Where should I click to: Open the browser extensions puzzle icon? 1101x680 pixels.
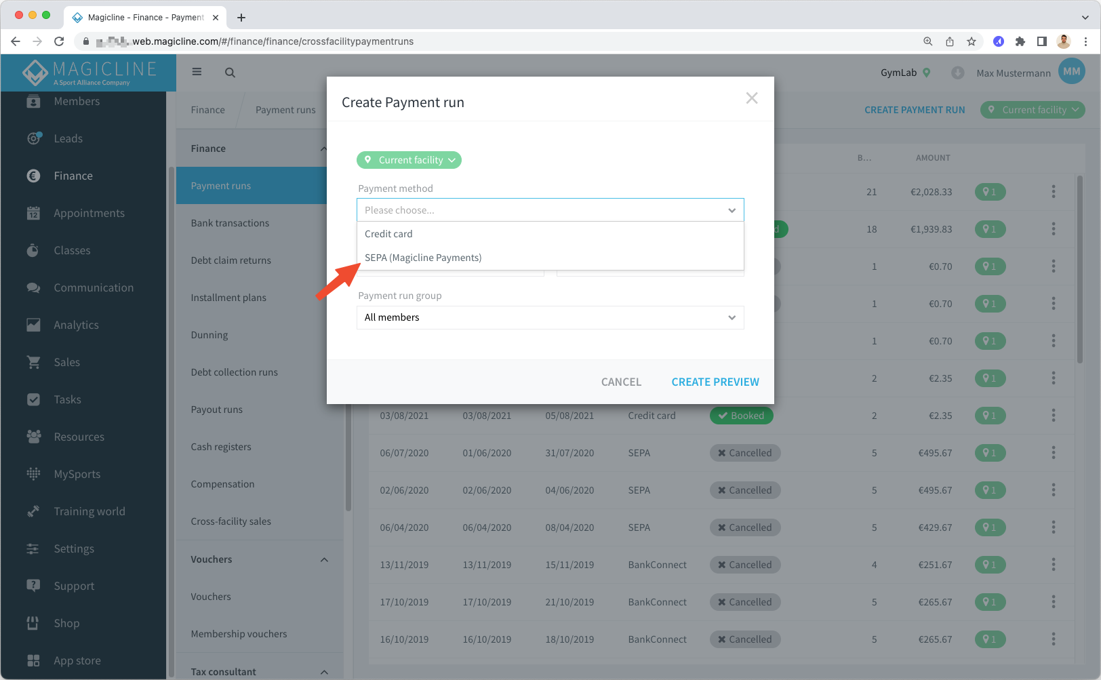pos(1020,41)
